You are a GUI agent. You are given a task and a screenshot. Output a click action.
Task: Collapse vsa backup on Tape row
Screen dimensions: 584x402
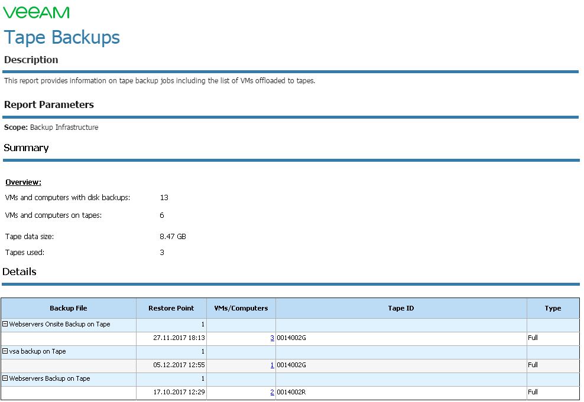pyautogui.click(x=5, y=351)
